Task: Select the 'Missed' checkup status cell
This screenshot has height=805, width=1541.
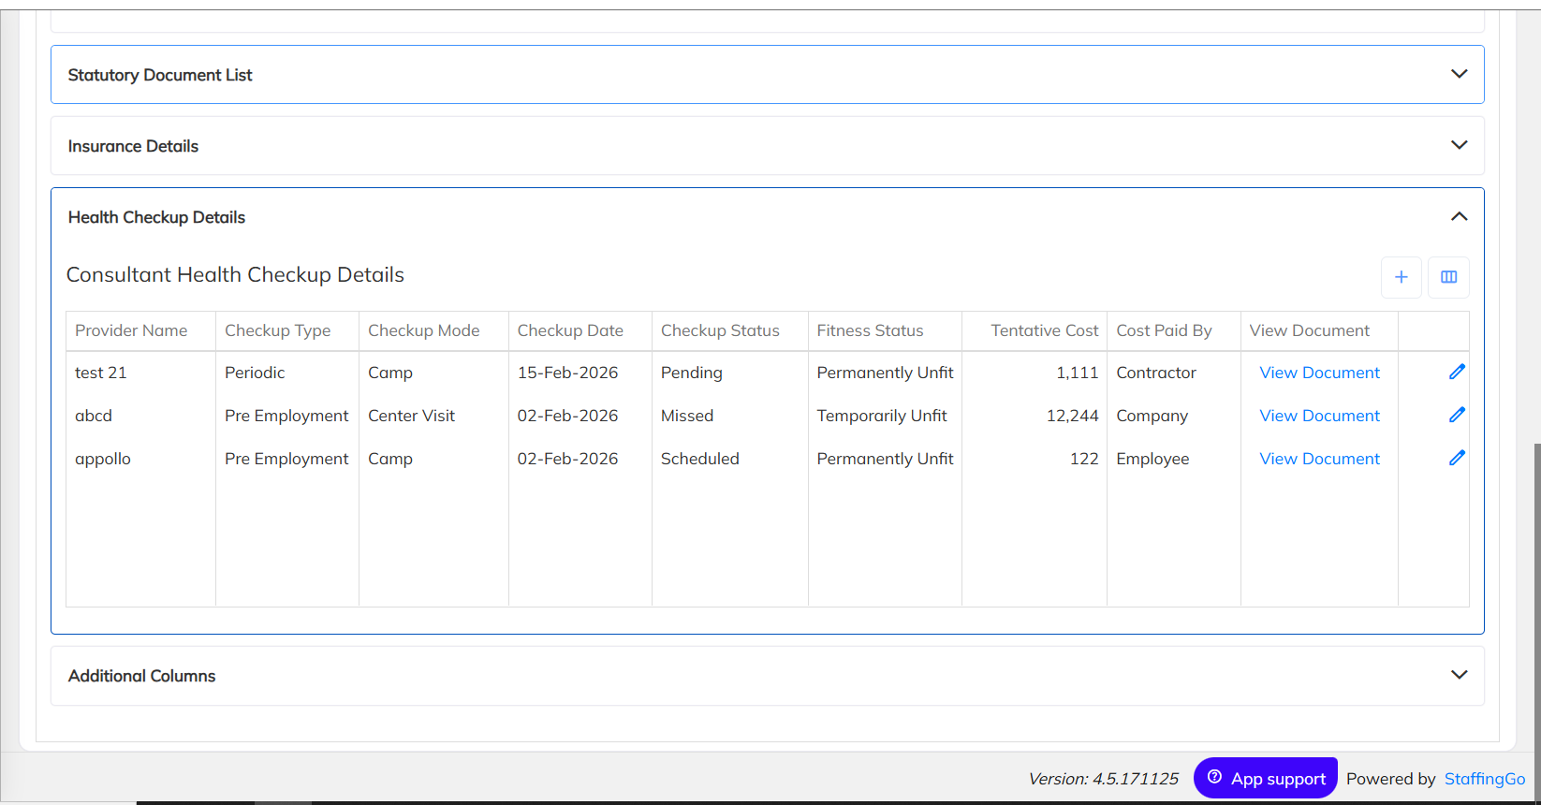Action: click(x=730, y=416)
